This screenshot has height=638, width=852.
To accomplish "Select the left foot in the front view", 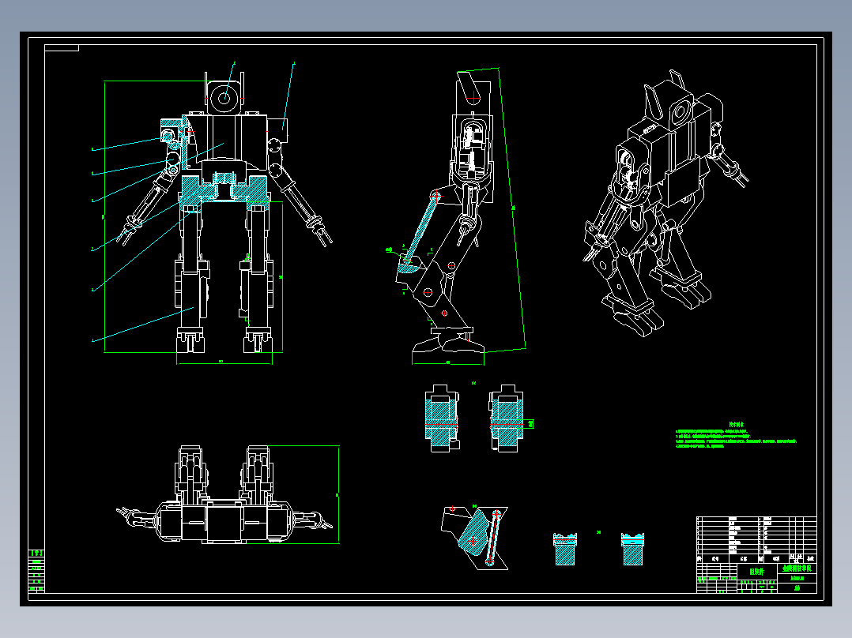I will click(x=190, y=340).
